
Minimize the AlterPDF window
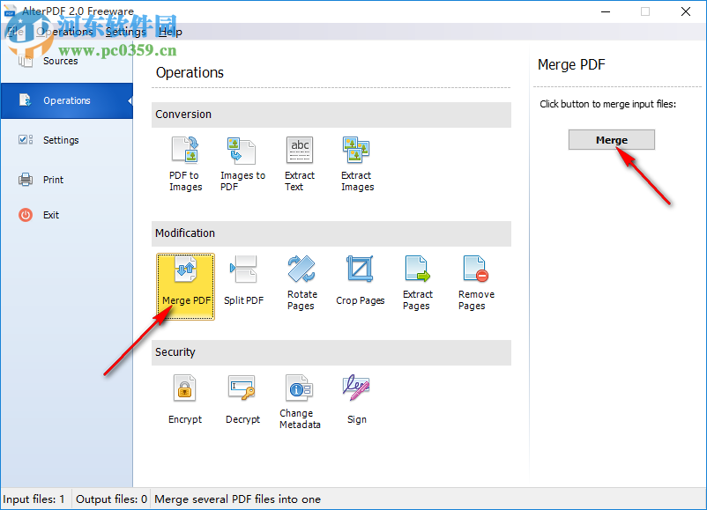606,11
